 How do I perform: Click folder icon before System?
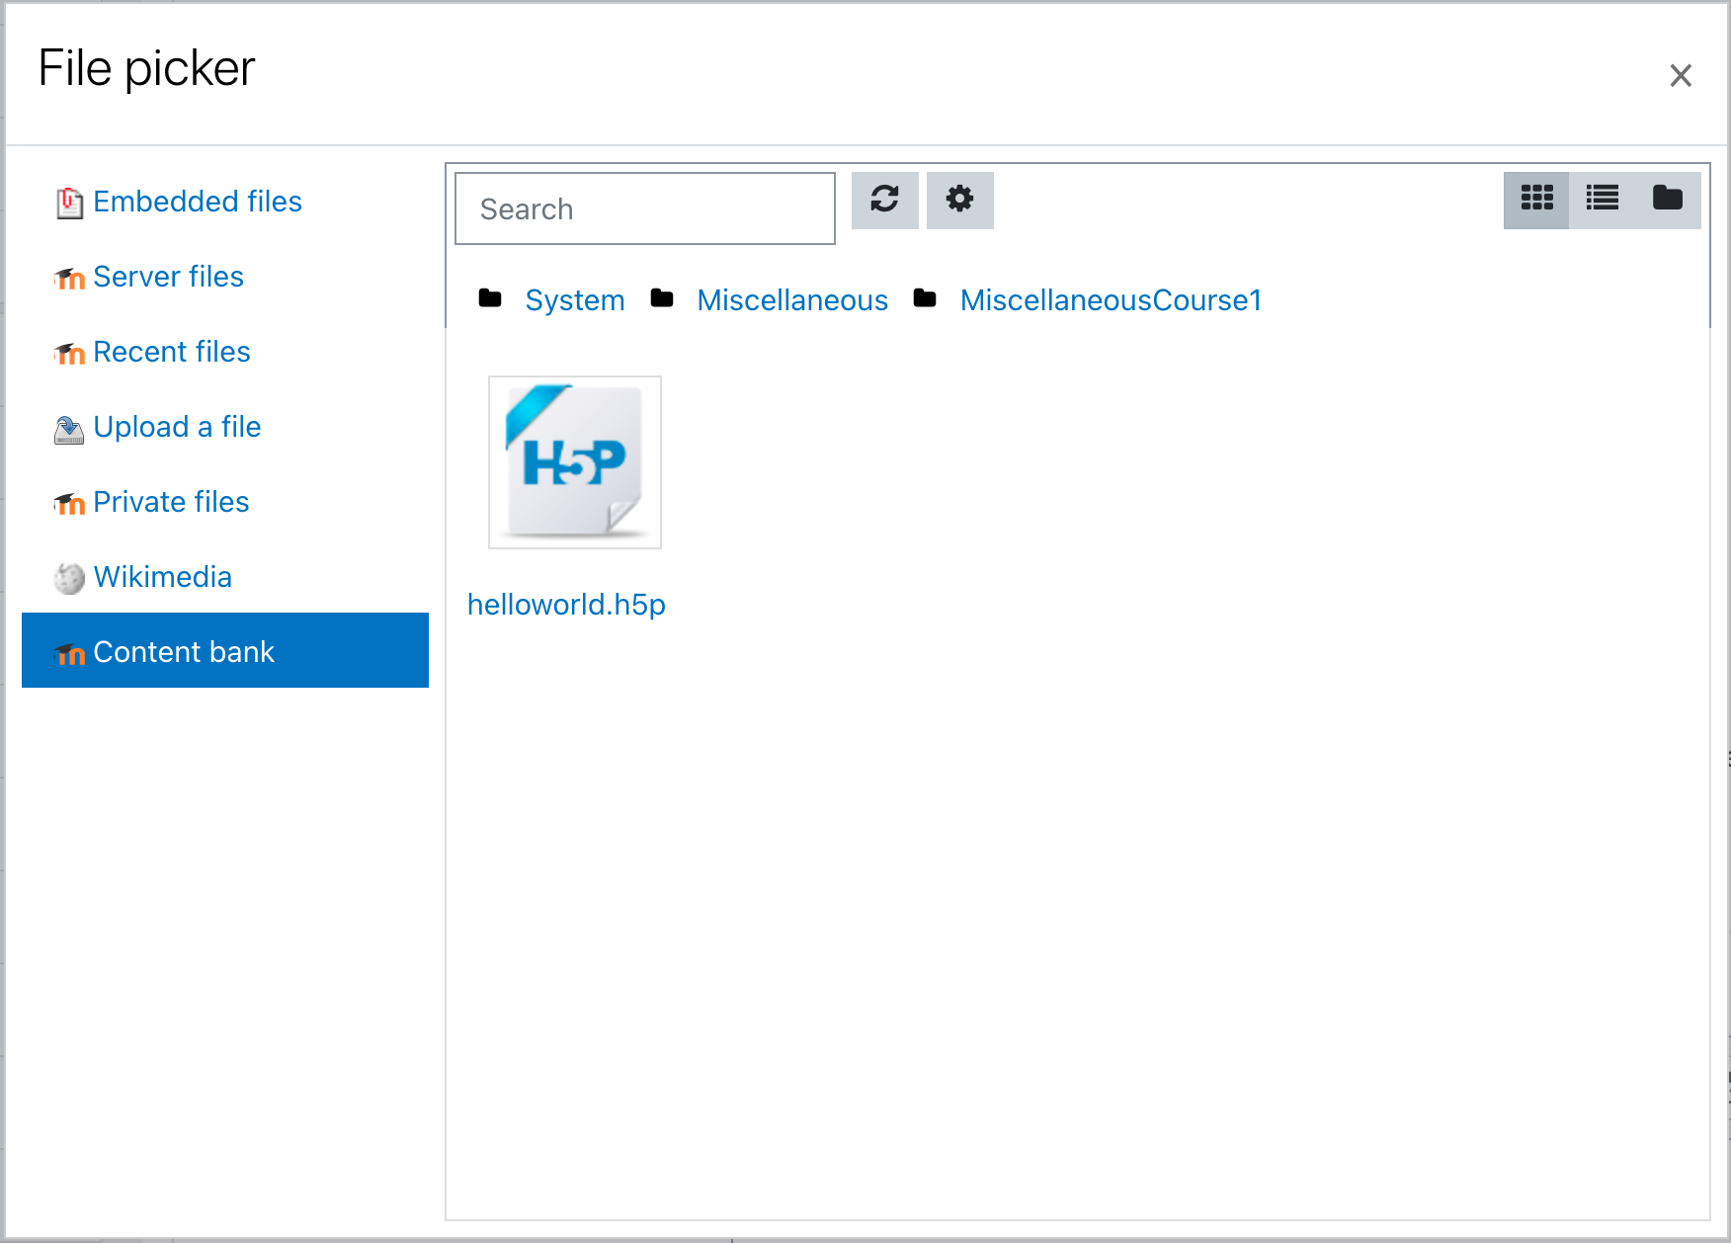point(490,298)
